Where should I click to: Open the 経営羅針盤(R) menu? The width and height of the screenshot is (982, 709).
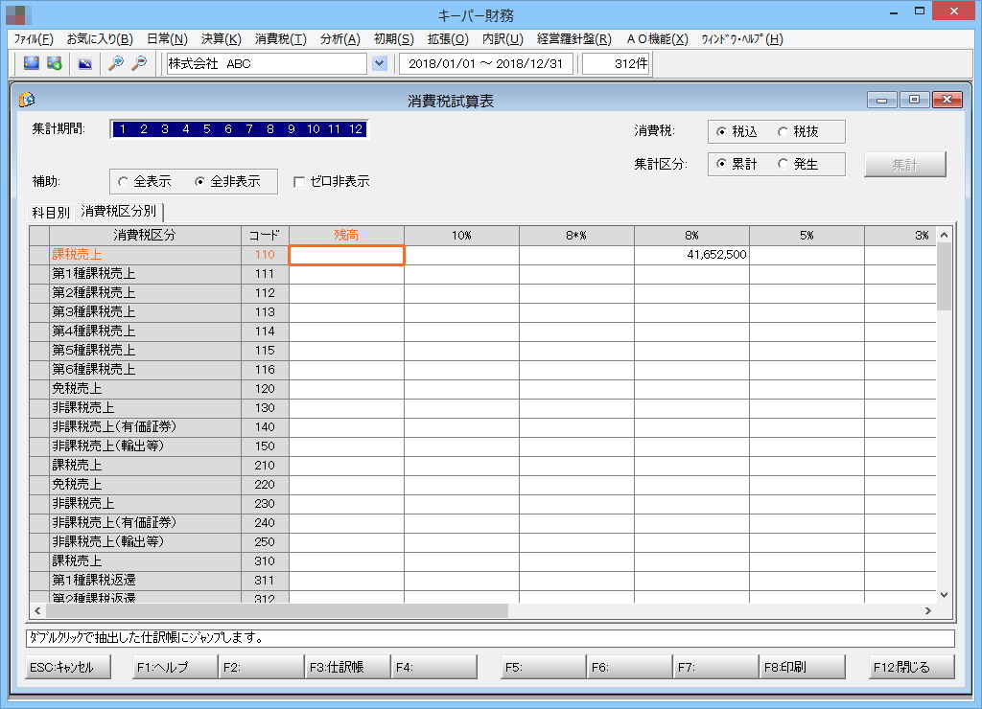click(573, 38)
